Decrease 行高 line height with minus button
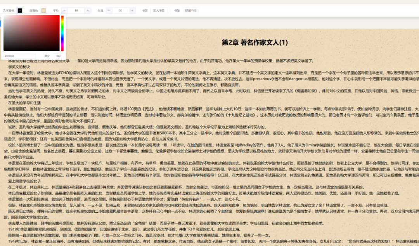The image size is (419, 246). click(x=109, y=10)
